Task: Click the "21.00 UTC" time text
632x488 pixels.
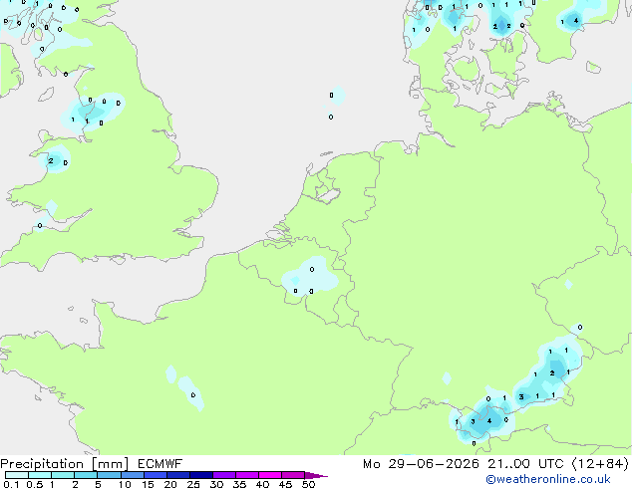Action: pyautogui.click(x=525, y=464)
